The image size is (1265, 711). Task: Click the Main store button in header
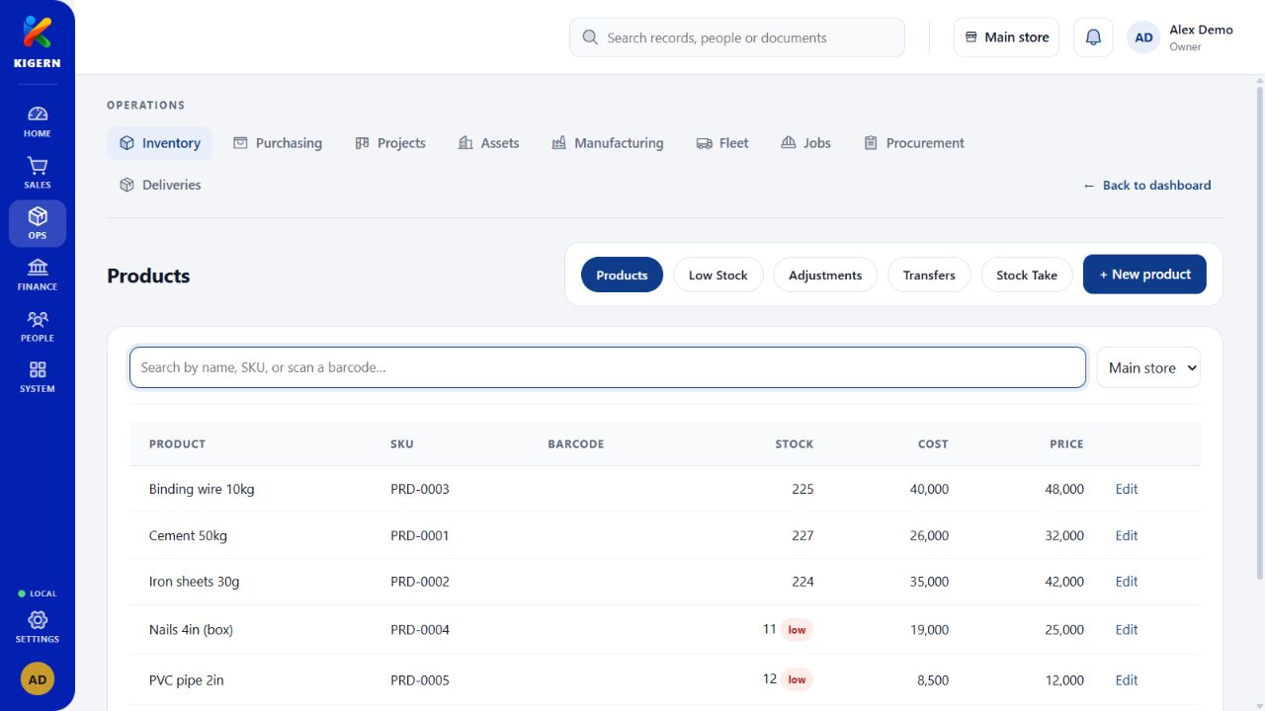point(1006,38)
